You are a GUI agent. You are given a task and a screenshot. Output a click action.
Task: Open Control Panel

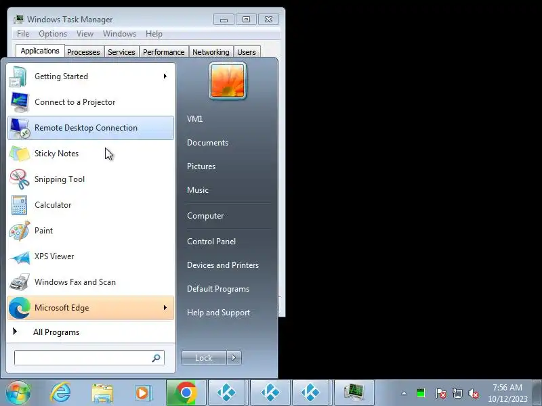(x=211, y=242)
